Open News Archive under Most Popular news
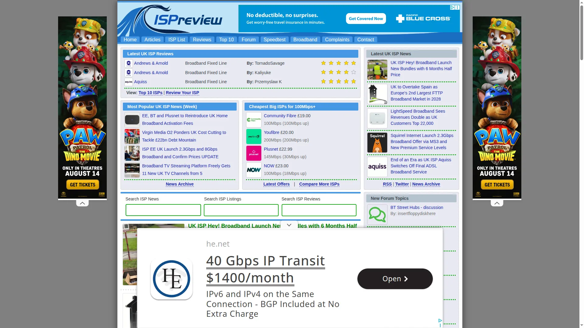584x328 pixels. pyautogui.click(x=180, y=184)
